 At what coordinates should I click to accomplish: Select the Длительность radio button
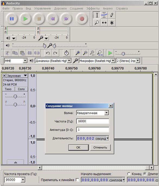(145, 174)
